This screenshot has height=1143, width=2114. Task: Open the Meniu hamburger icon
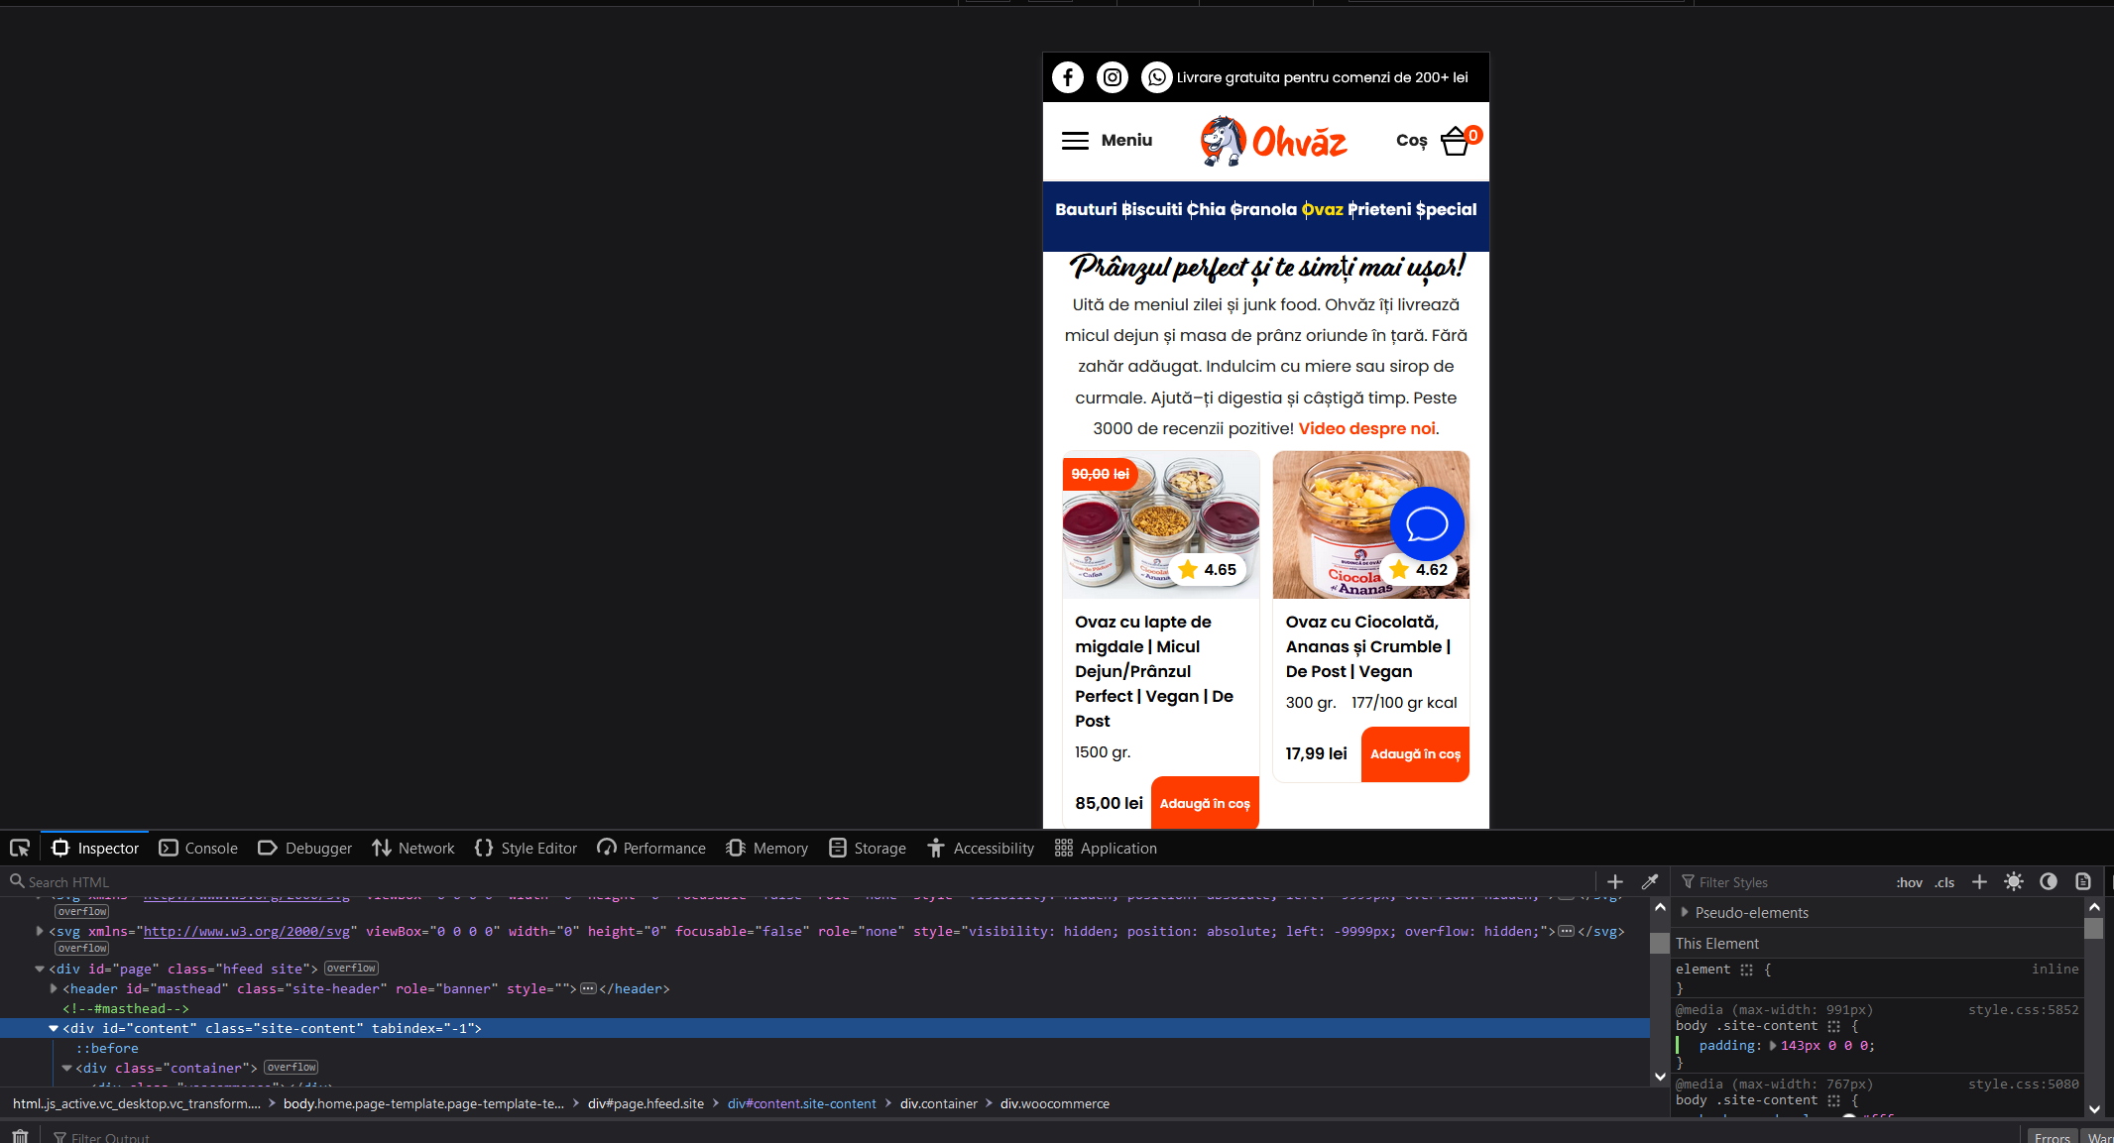(x=1075, y=140)
